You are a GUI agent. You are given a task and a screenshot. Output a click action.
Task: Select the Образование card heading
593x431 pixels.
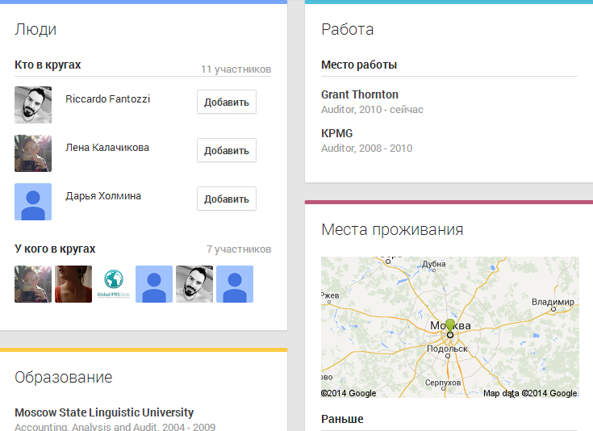pyautogui.click(x=64, y=377)
